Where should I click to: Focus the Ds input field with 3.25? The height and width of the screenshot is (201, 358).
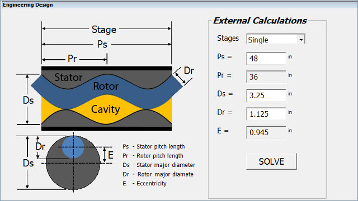266,95
